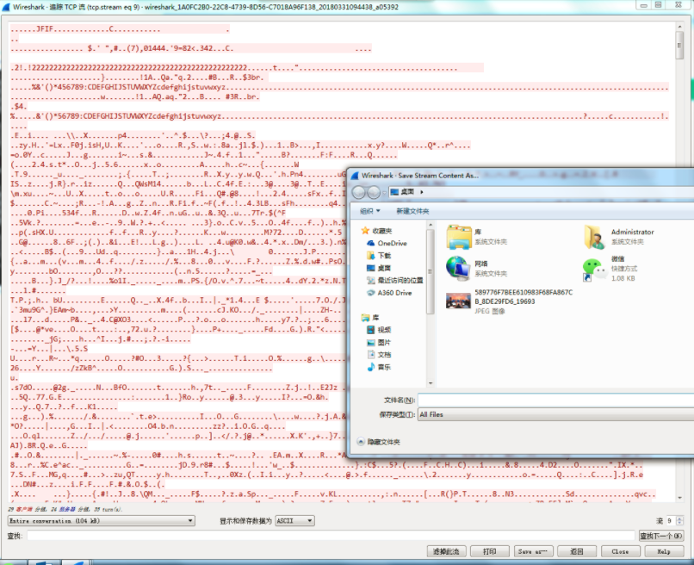Image resolution: width=694 pixels, height=565 pixels.
Task: Select the 微信 WeChat shortcut icon
Action: tap(594, 269)
